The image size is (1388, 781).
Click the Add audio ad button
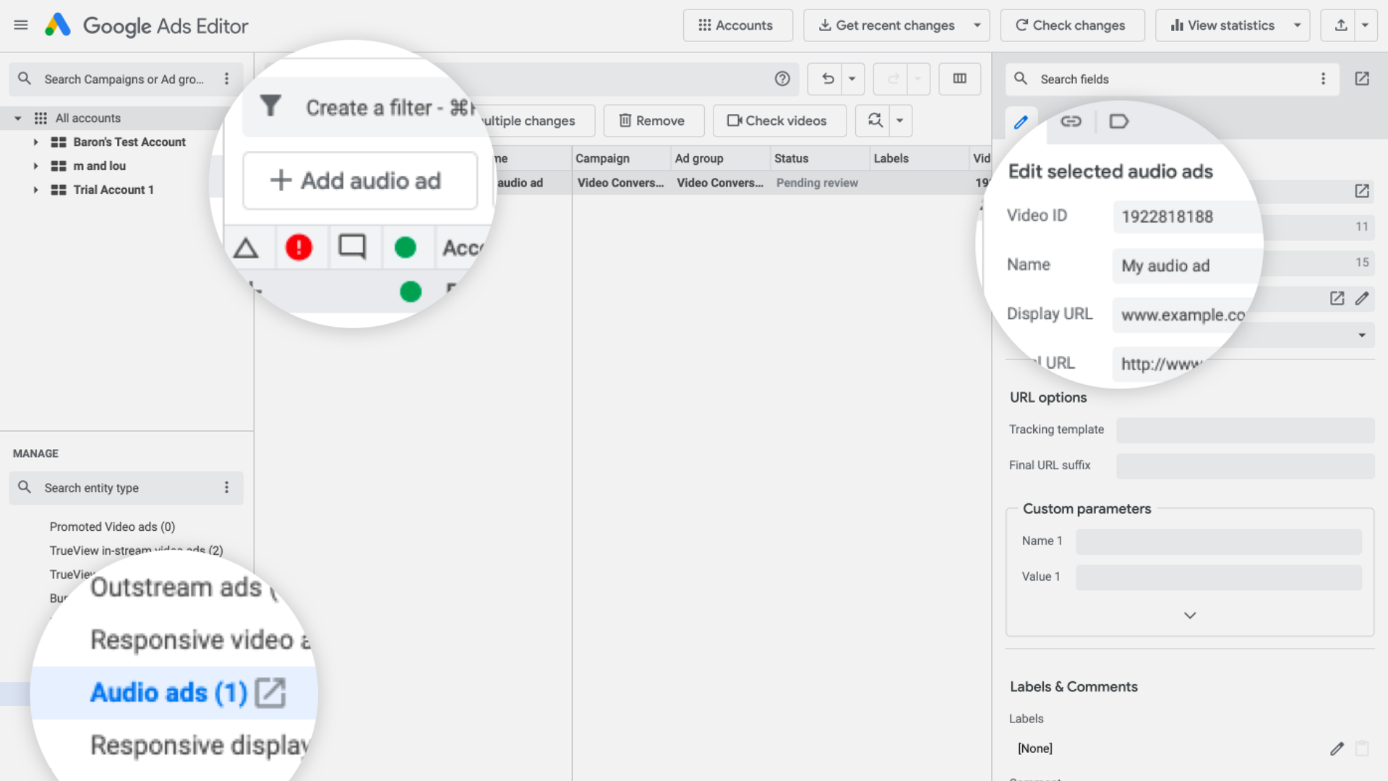[x=359, y=180]
